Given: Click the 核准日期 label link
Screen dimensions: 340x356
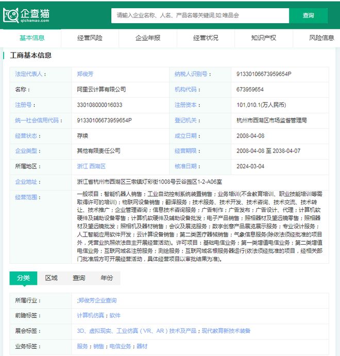Looking at the screenshot, I should pos(185,166).
